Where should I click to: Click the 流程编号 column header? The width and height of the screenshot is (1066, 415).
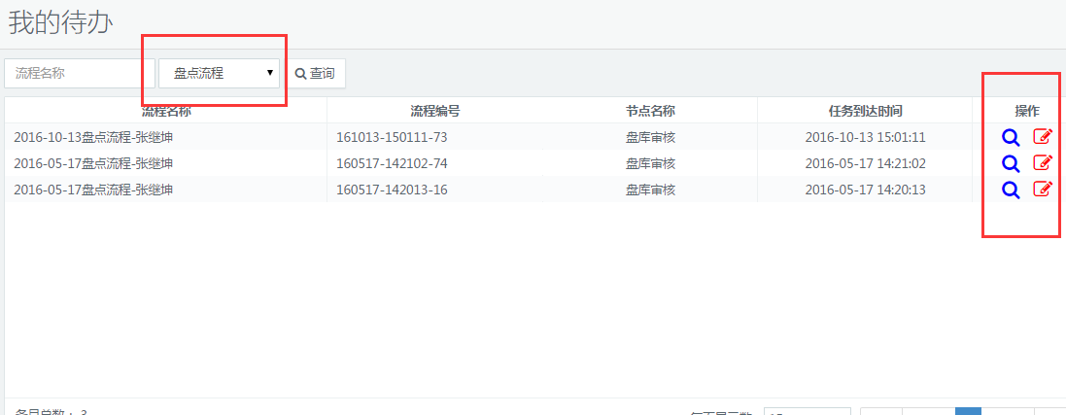click(434, 111)
